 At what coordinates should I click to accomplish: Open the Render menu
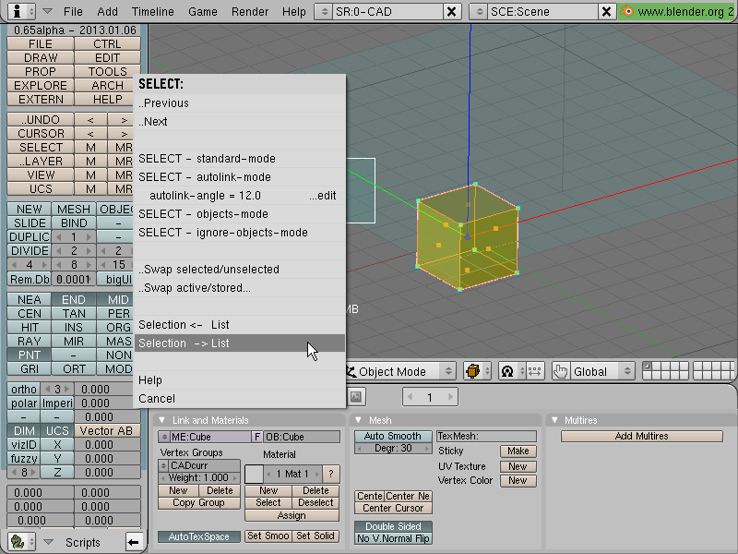click(249, 11)
